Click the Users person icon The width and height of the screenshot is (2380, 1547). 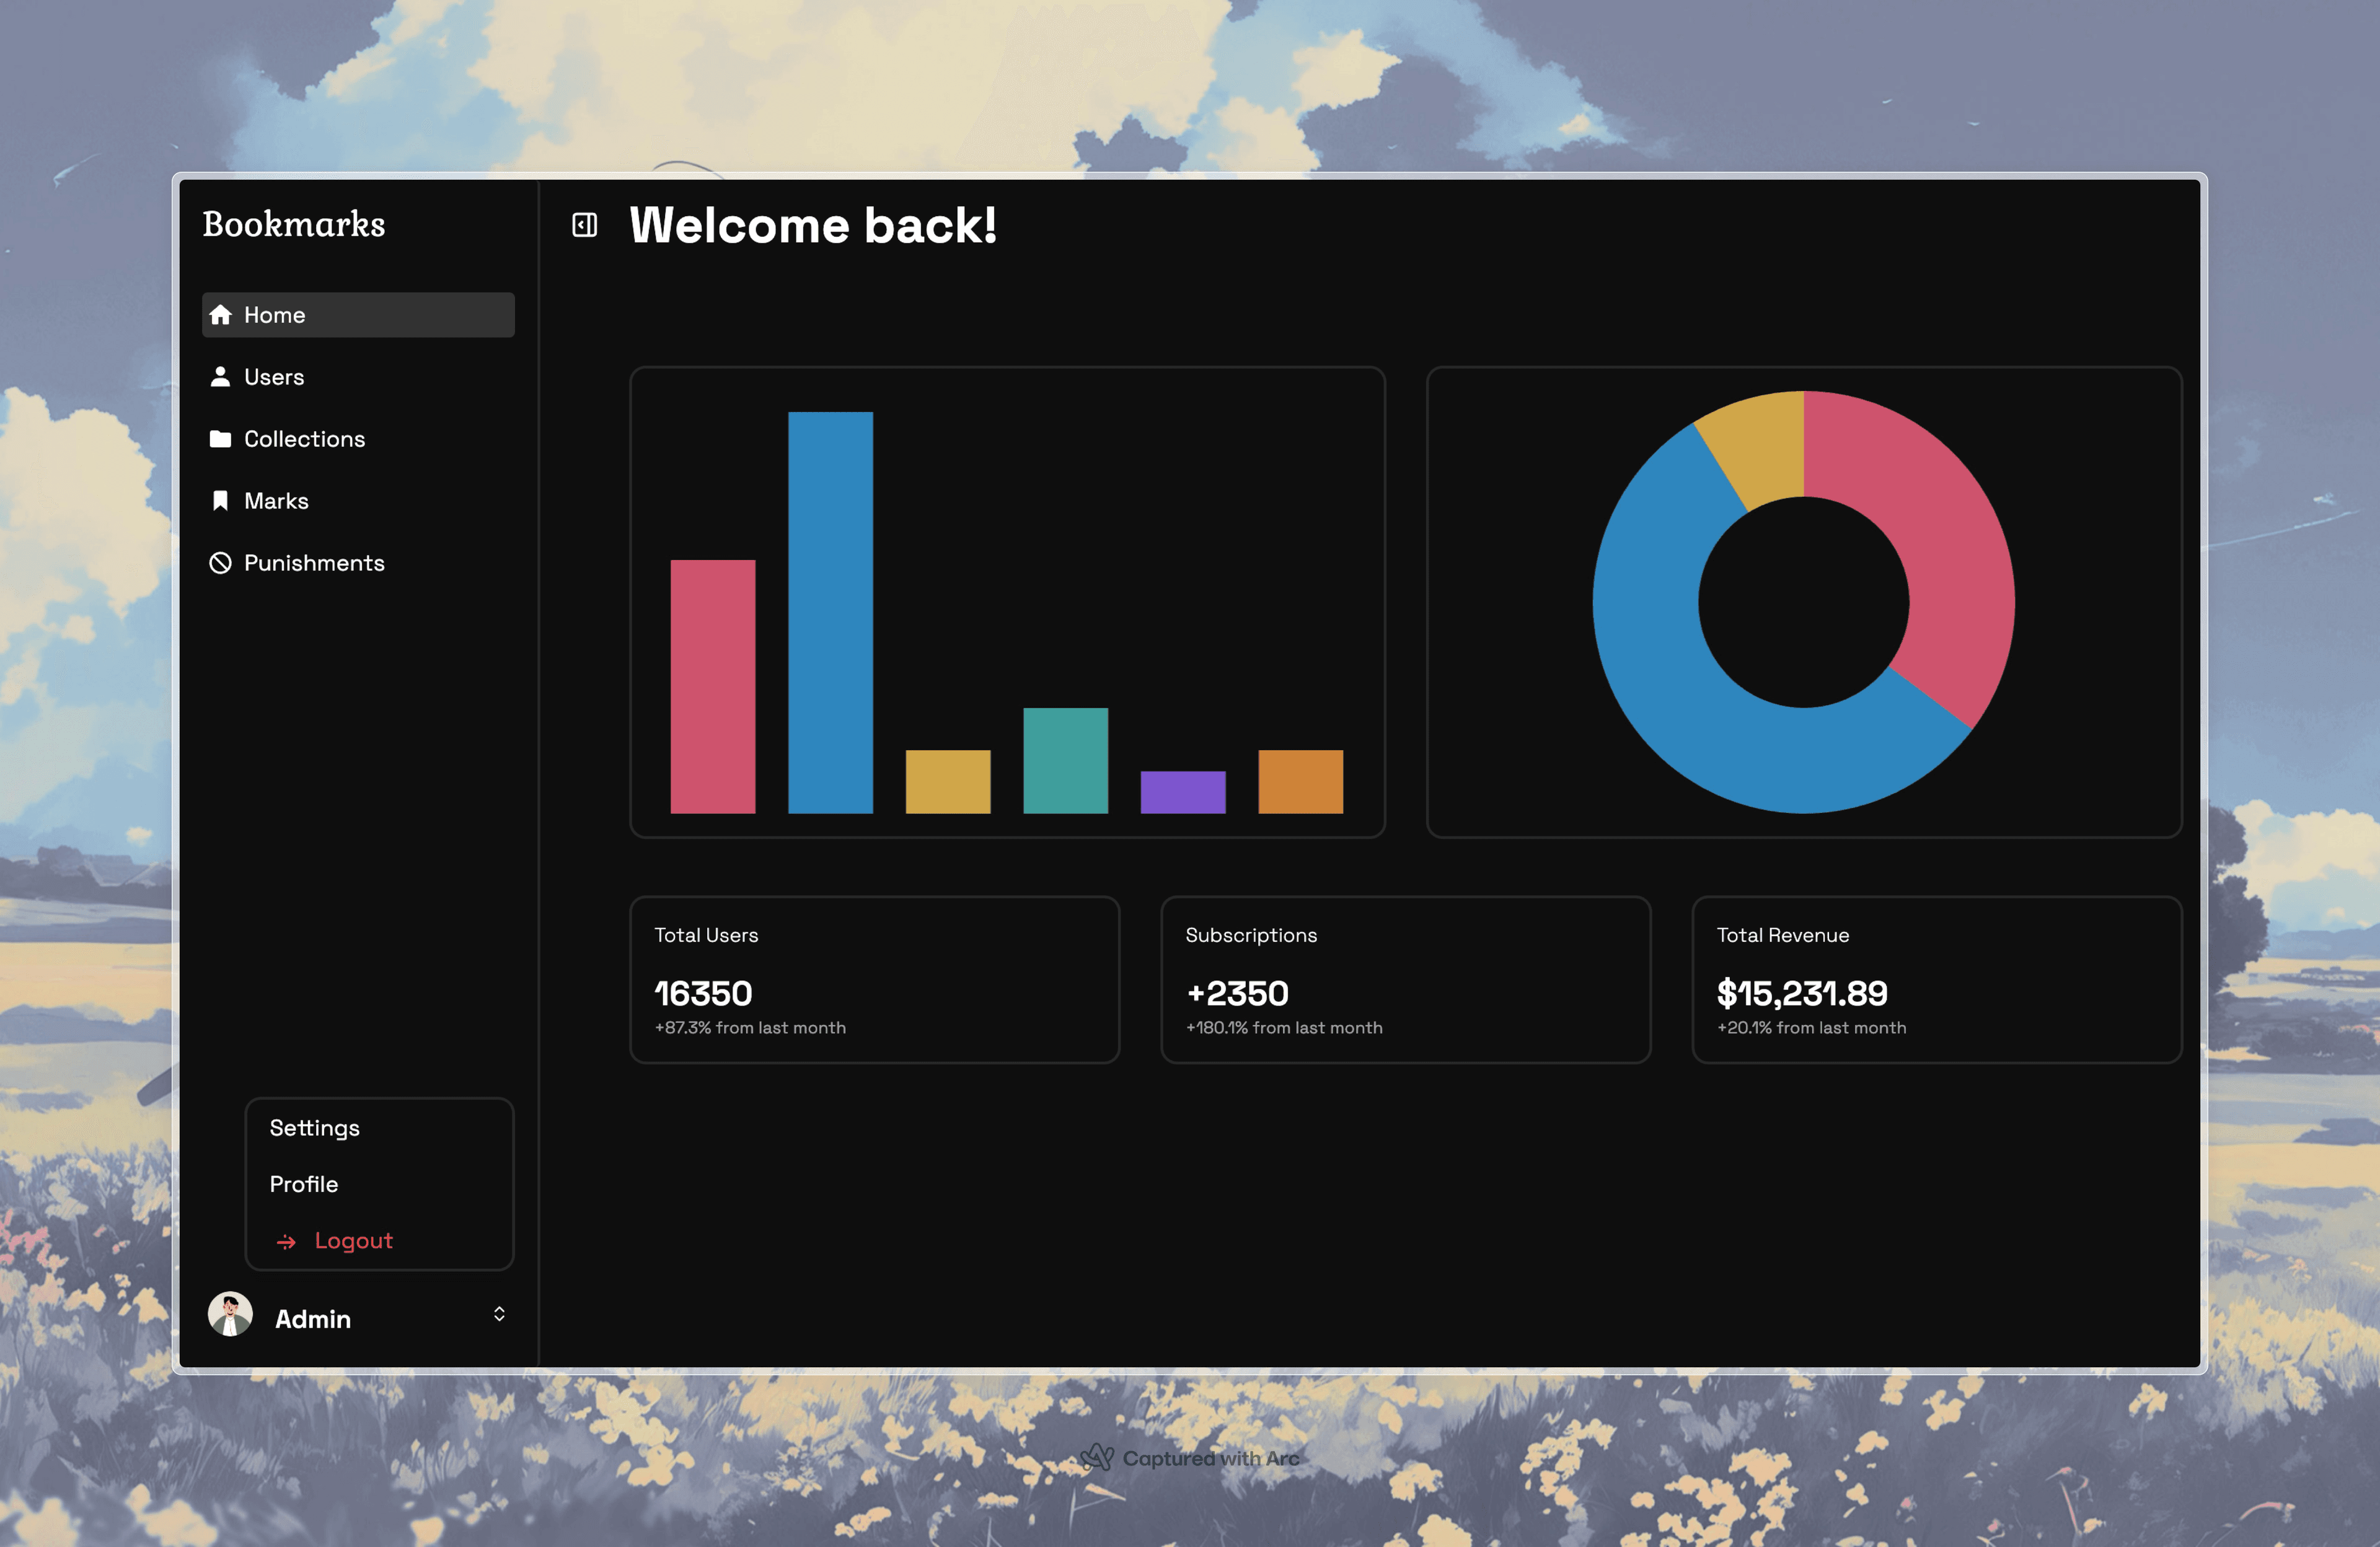220,377
